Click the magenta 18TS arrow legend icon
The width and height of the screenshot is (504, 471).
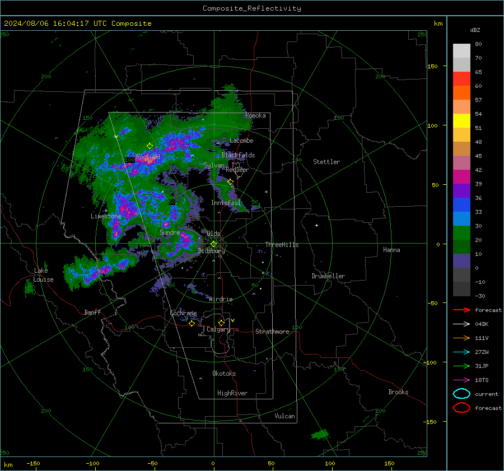pyautogui.click(x=461, y=380)
